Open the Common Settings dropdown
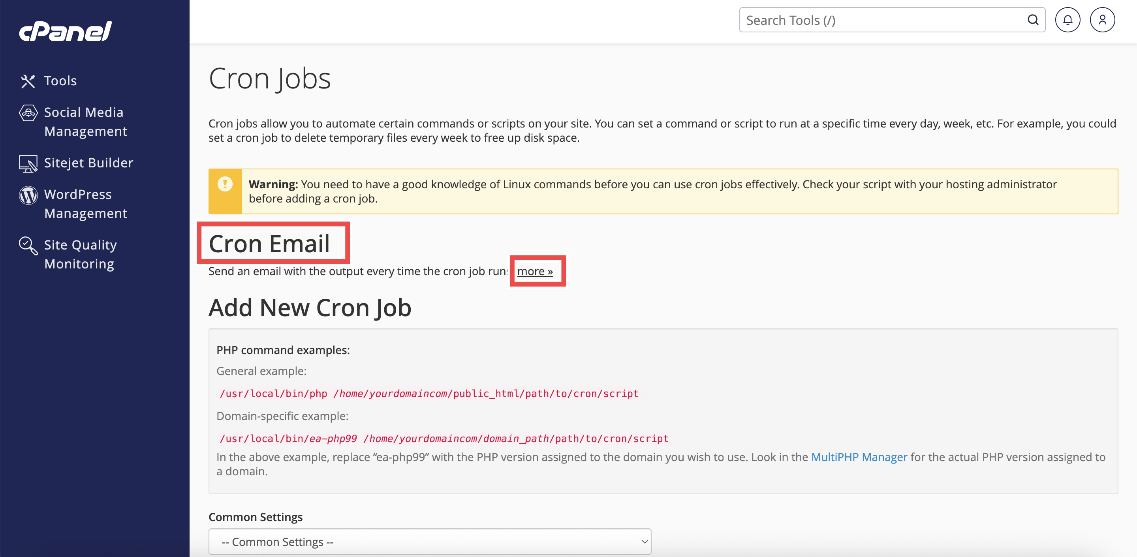This screenshot has height=557, width=1137. click(429, 542)
